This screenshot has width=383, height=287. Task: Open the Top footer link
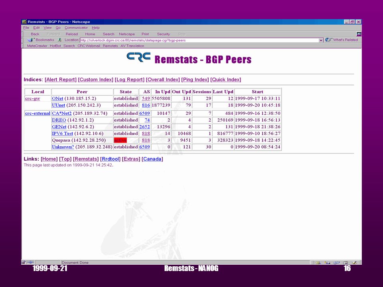[65, 159]
